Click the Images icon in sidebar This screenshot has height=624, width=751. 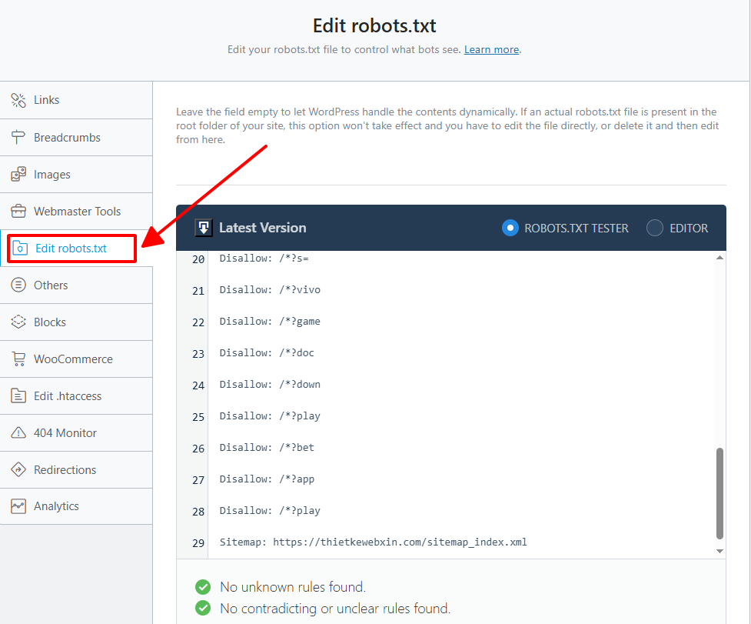[18, 175]
